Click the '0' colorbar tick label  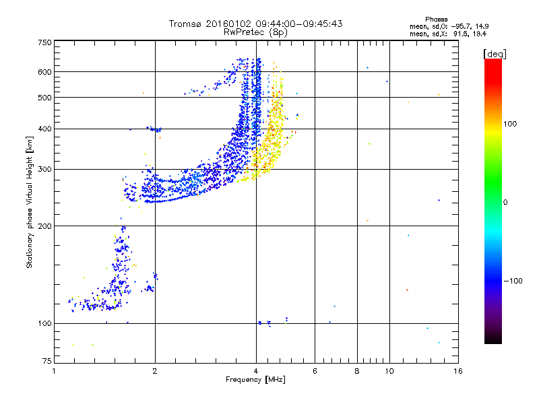click(505, 202)
